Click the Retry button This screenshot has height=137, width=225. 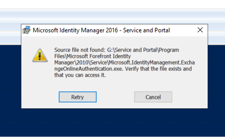[77, 97]
